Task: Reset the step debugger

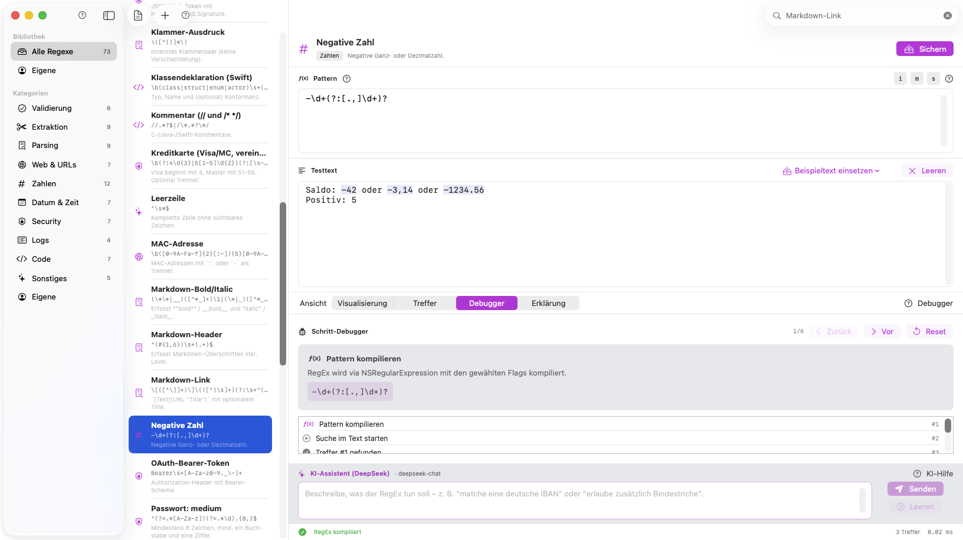Action: (929, 331)
